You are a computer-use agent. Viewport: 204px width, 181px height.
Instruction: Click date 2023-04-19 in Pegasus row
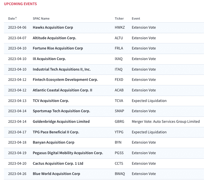click(17, 153)
